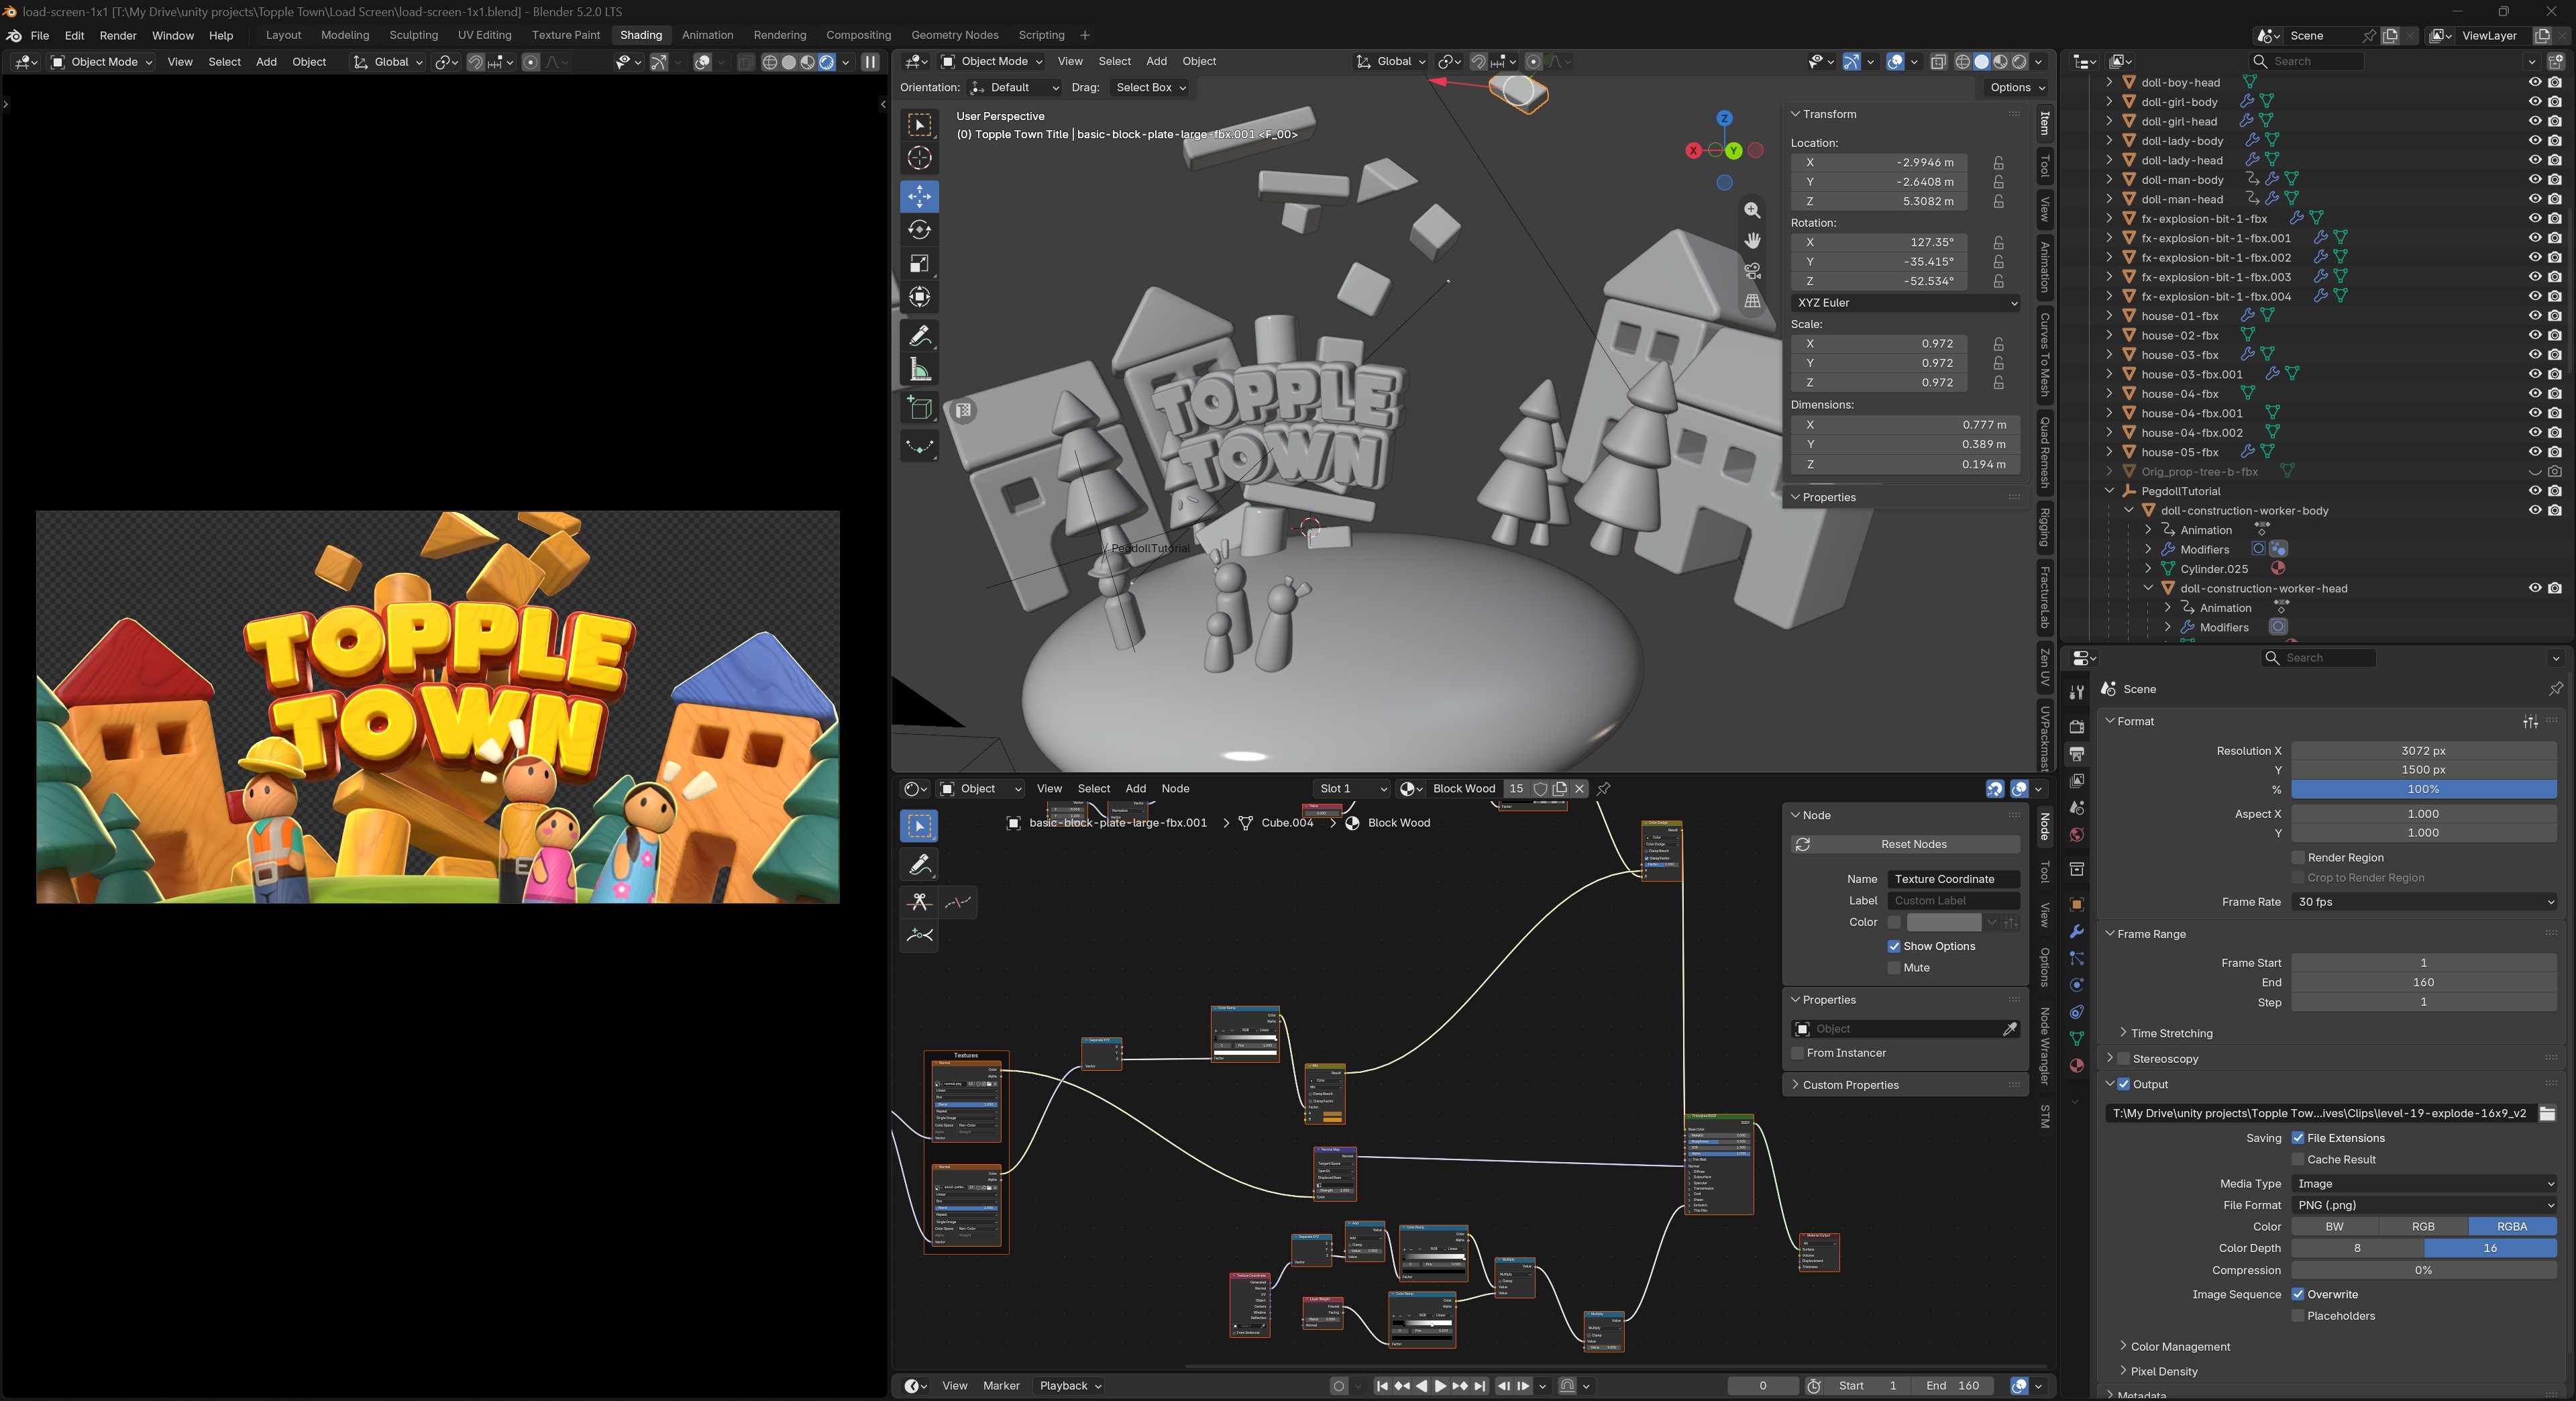Set output color to RGB
The height and width of the screenshot is (1401, 2576).
tap(2423, 1227)
